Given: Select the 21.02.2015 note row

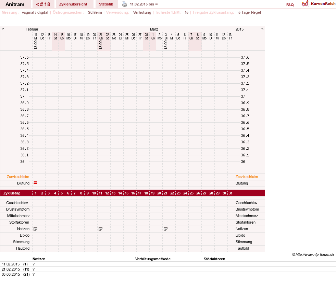Looking at the screenshot, I should coord(168,269).
